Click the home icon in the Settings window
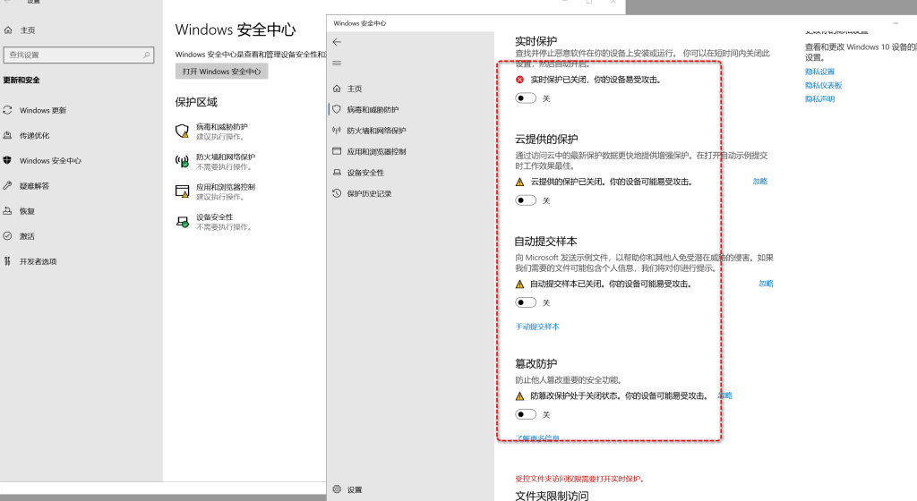The width and height of the screenshot is (917, 501). 8,30
